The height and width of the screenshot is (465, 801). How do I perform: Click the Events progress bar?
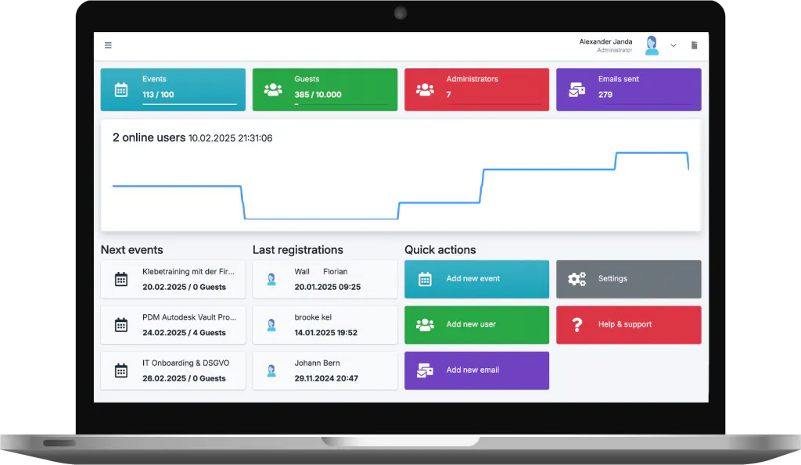click(189, 104)
